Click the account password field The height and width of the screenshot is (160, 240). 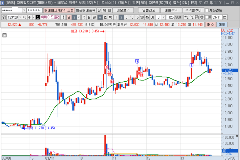34,10
